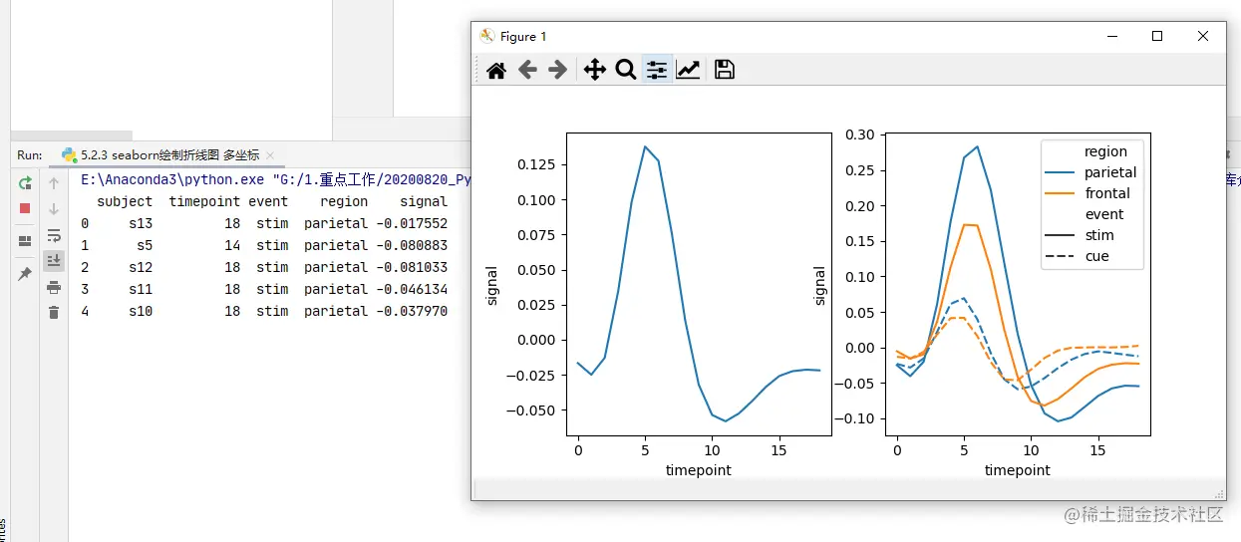Close the Figure 1 window
Viewport: 1241px width, 542px height.
[x=1203, y=36]
